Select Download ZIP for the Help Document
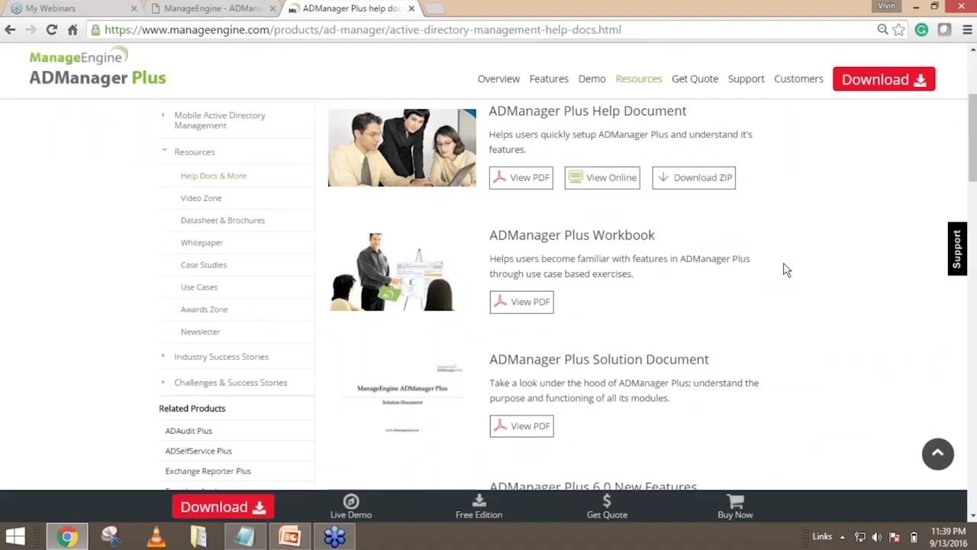Screen dimensions: 977x550 pos(693,177)
